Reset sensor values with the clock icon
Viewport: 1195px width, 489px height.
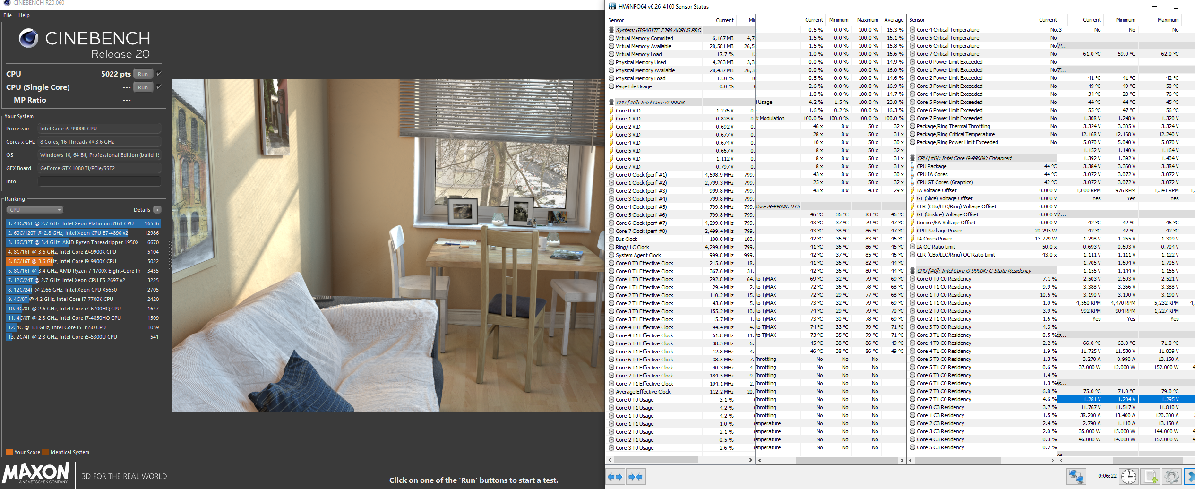pyautogui.click(x=1129, y=477)
